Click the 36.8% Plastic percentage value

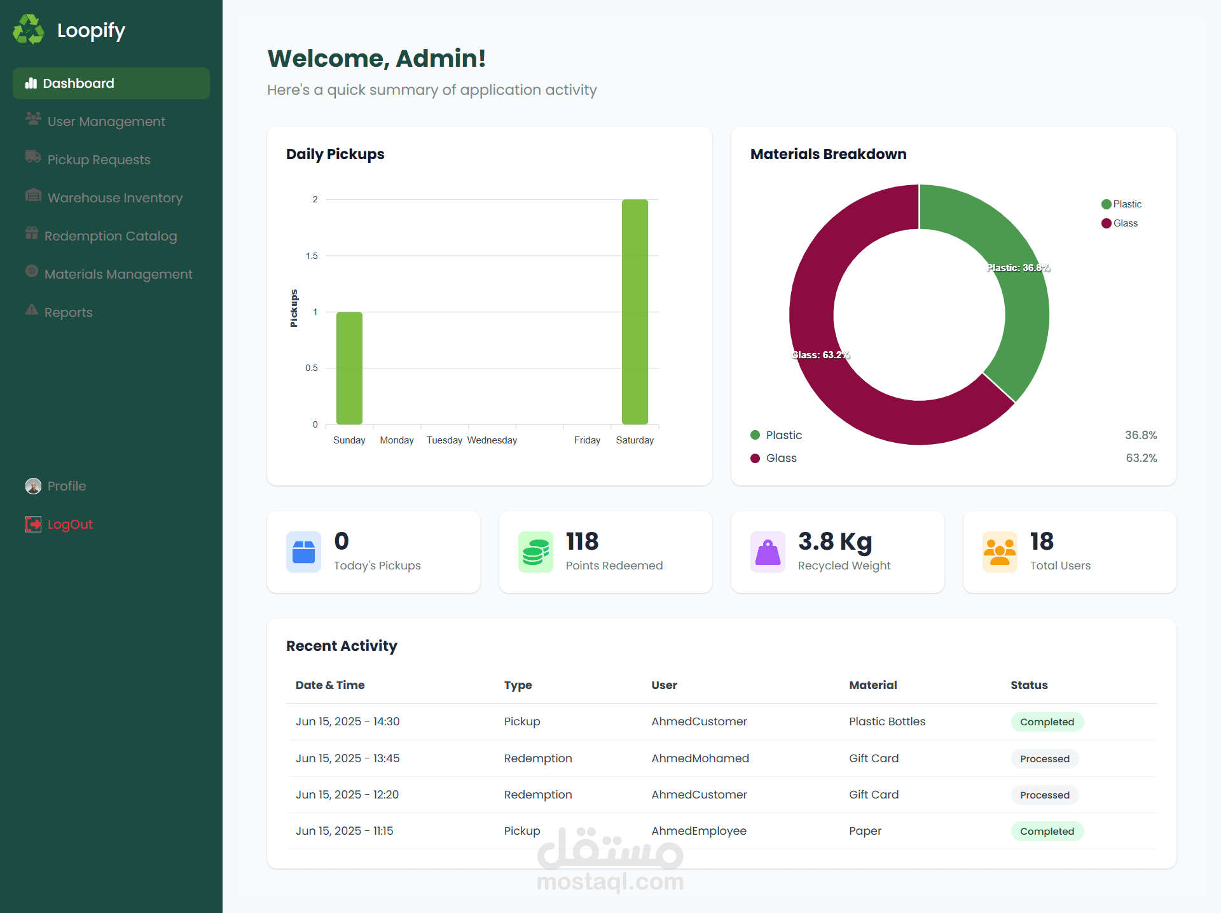1141,435
